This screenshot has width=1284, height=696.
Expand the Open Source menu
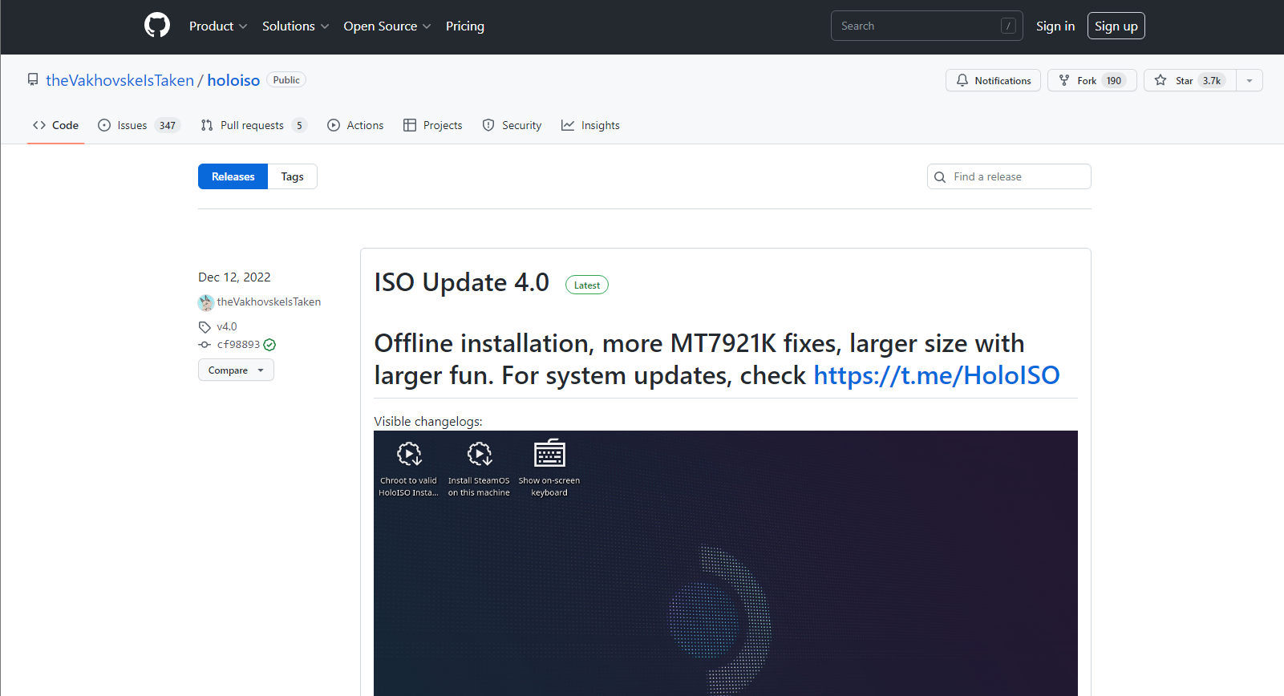click(x=387, y=26)
